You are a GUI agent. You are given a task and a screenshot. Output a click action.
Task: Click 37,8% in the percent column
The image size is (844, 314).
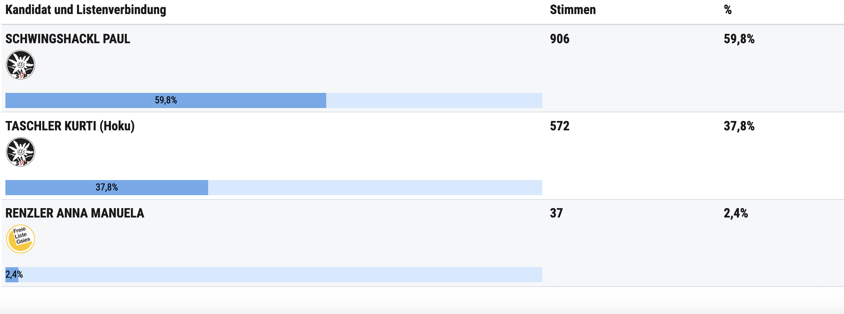coord(739,126)
